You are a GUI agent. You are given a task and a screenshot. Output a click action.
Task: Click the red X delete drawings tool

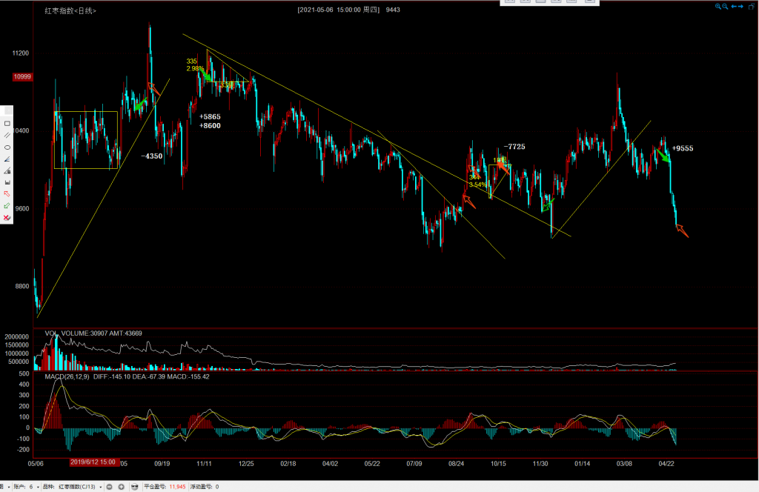point(7,218)
